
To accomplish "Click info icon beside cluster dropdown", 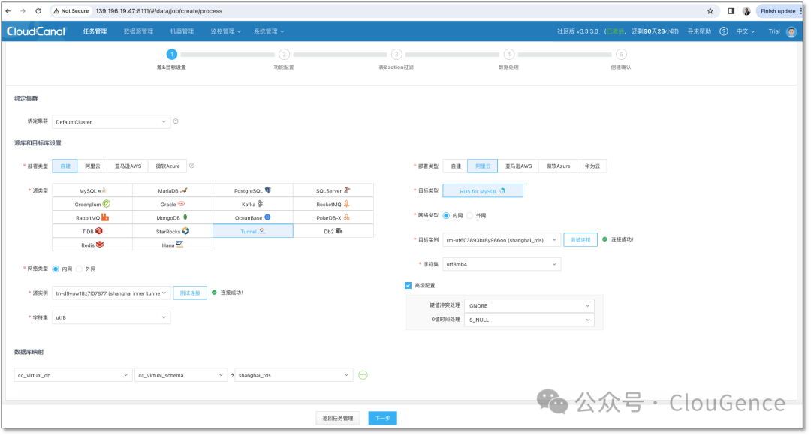I will 176,121.
